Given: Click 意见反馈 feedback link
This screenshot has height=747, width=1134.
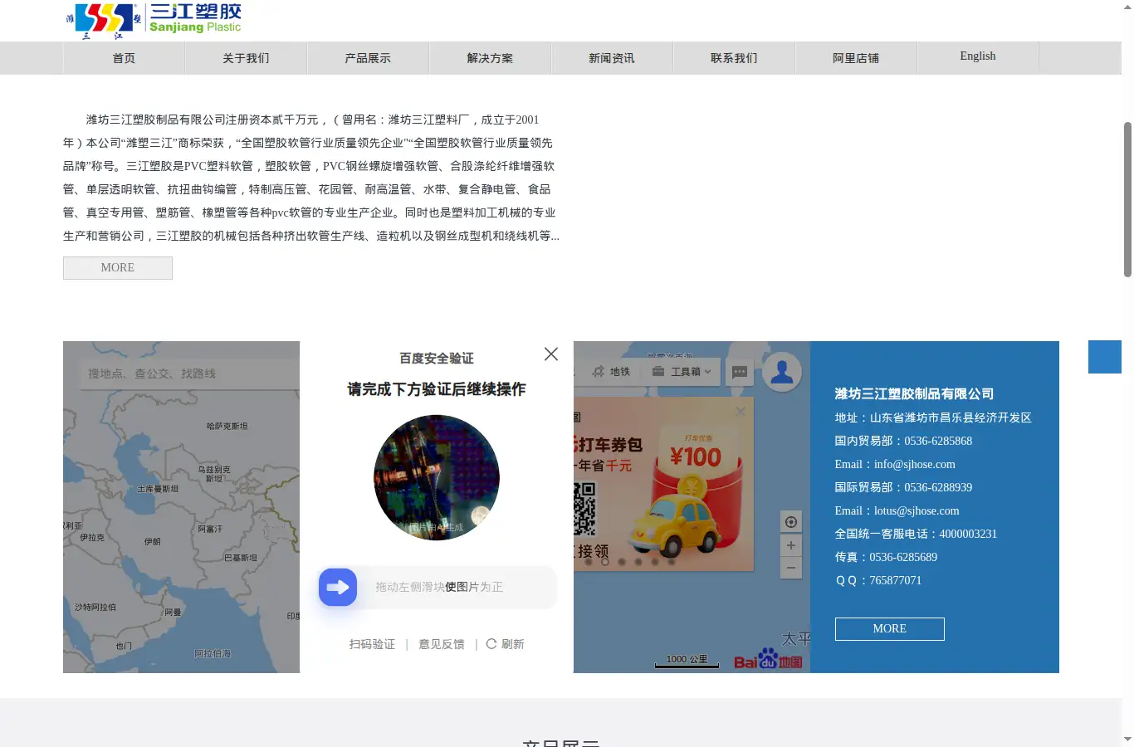Looking at the screenshot, I should tap(442, 644).
